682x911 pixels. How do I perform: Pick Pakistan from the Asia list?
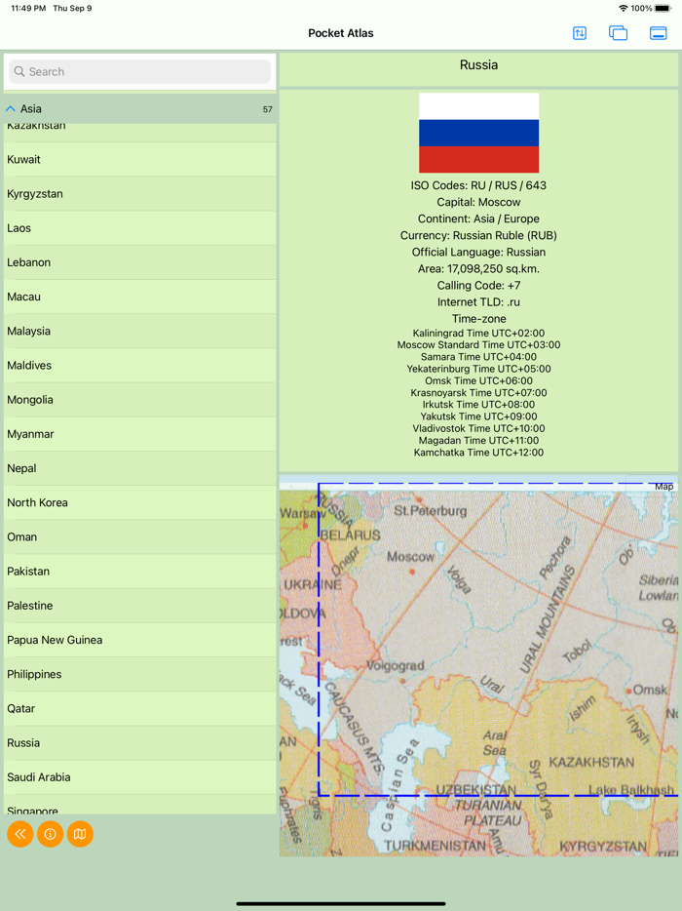tap(140, 571)
